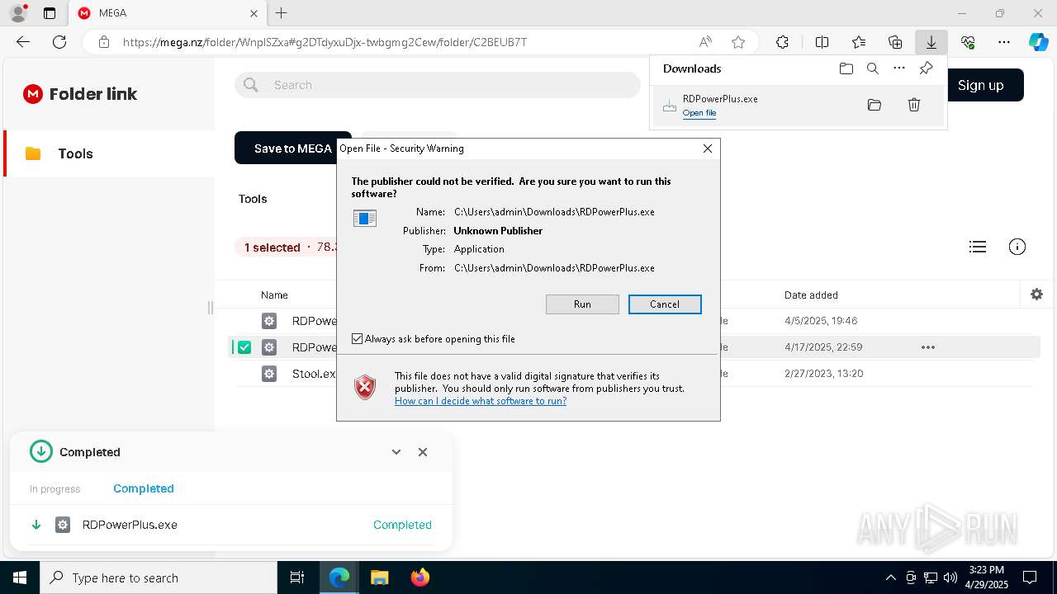The height and width of the screenshot is (594, 1057).
Task: Open the Collections icon
Action: coord(895,42)
